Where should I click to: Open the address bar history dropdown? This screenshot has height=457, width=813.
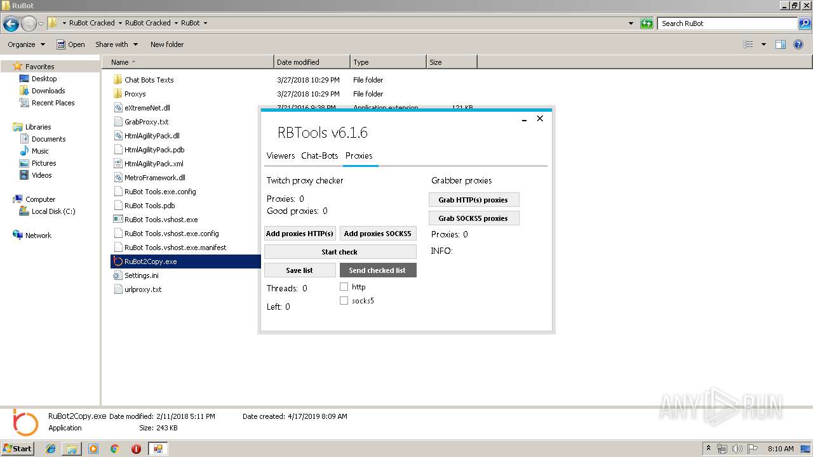click(631, 23)
